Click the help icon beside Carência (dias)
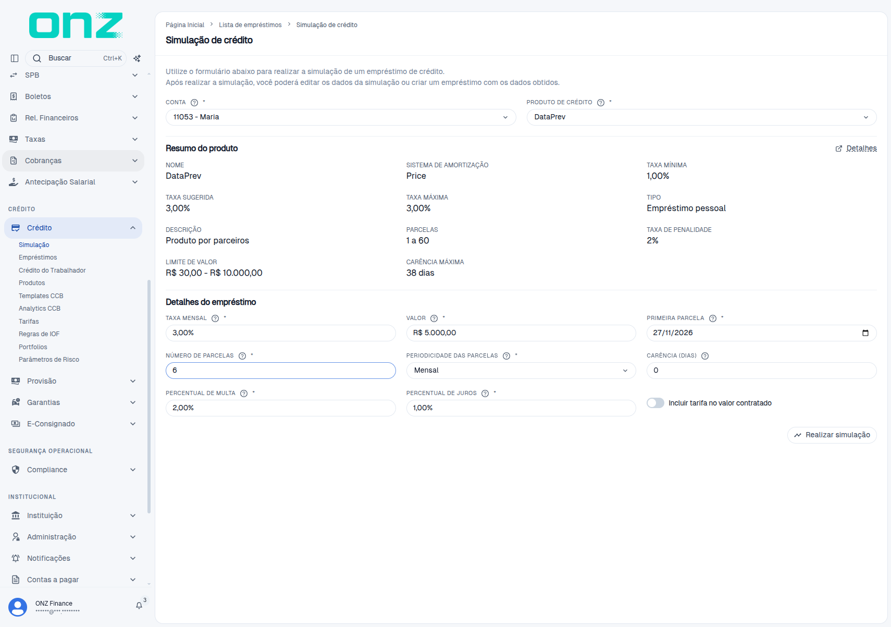Screen dimensions: 891x627 tap(705, 356)
